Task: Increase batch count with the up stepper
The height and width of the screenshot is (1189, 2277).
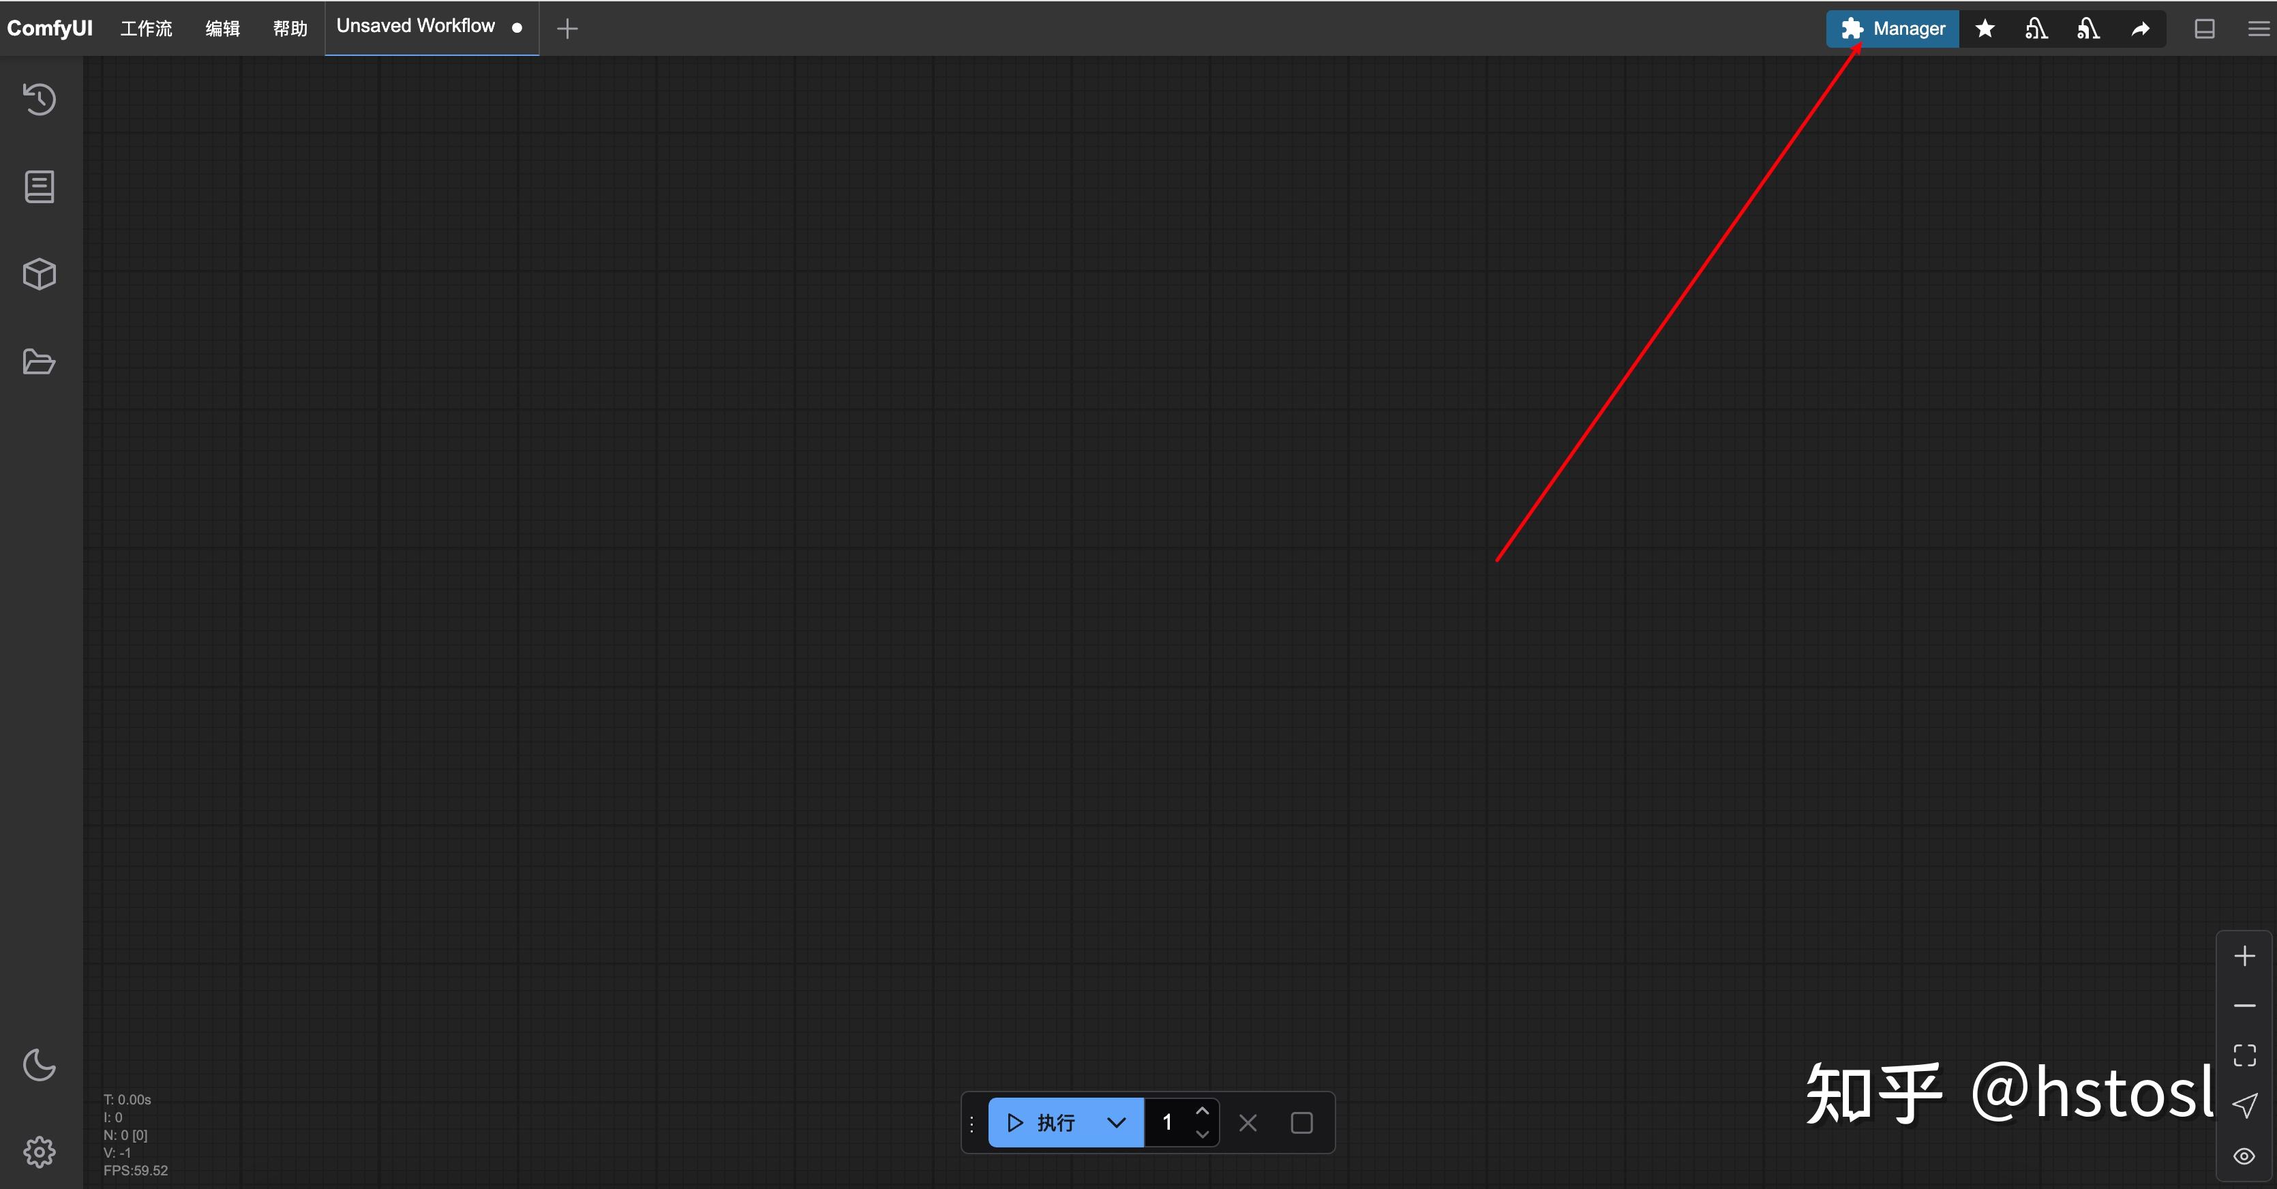Action: click(1202, 1111)
